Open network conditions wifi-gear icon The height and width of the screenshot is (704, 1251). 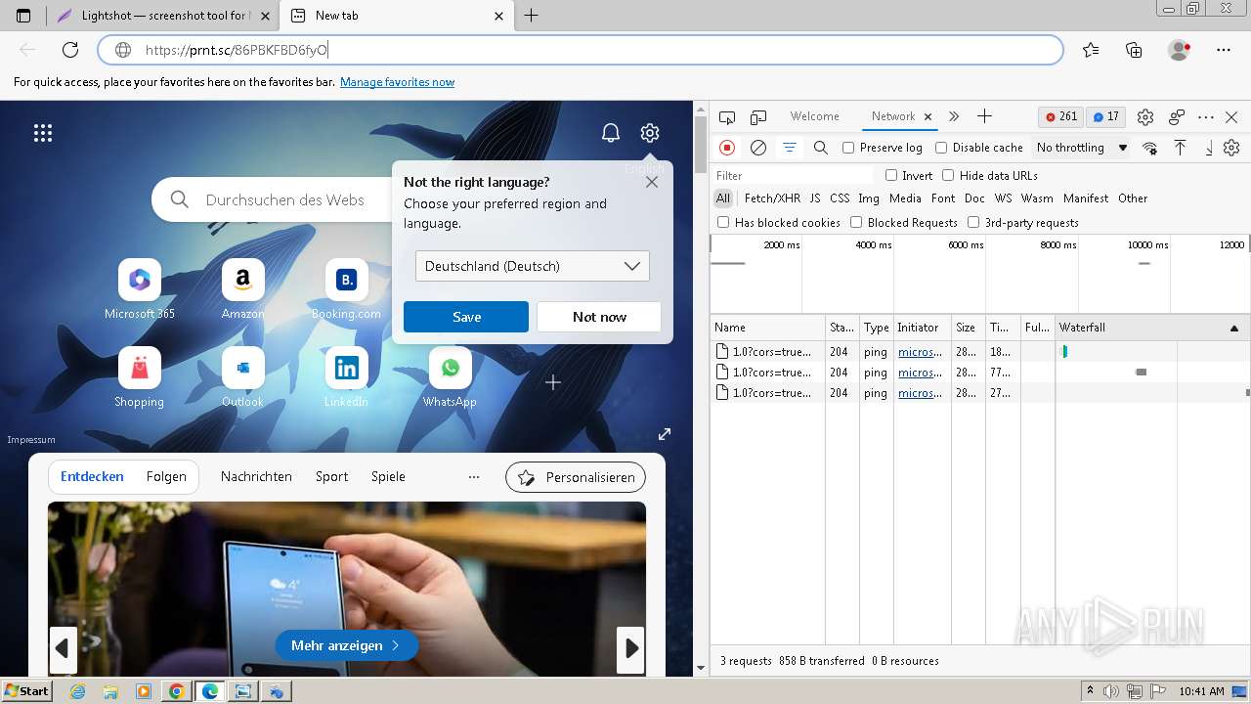[1150, 148]
